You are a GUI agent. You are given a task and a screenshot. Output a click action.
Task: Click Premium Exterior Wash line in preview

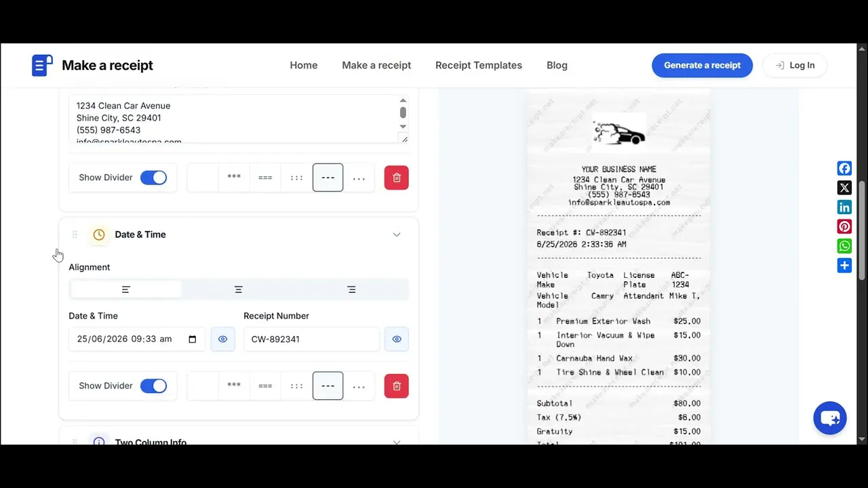click(618, 321)
